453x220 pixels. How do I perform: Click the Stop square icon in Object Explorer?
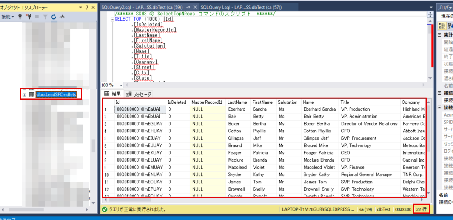[x=37, y=17]
